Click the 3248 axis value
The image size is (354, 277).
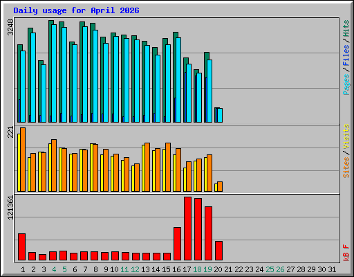pyautogui.click(x=10, y=27)
